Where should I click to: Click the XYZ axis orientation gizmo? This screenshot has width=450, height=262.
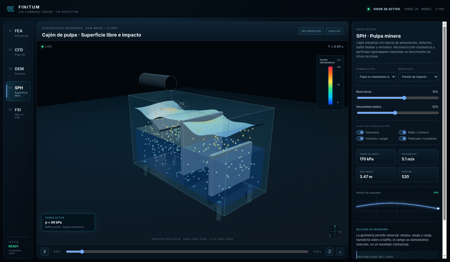[335, 231]
